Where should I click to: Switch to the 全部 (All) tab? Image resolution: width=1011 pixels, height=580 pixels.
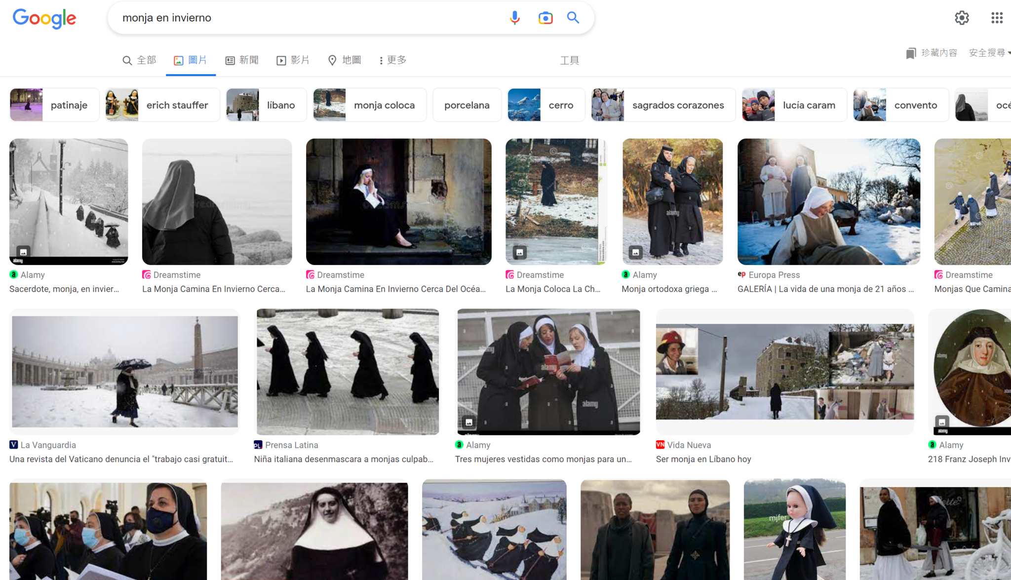(x=139, y=60)
